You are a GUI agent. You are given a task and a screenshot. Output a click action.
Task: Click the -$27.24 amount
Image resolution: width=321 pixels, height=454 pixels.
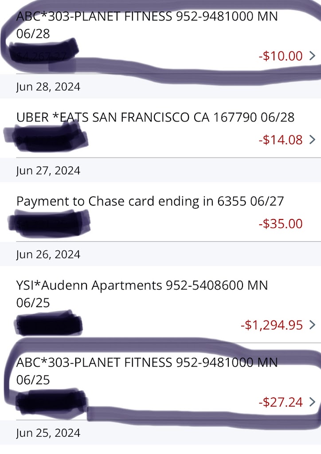[281, 402]
